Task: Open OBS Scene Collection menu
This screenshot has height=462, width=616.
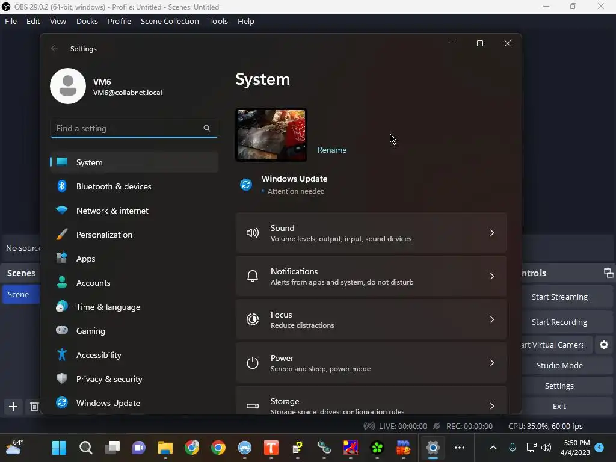Action: click(x=170, y=21)
